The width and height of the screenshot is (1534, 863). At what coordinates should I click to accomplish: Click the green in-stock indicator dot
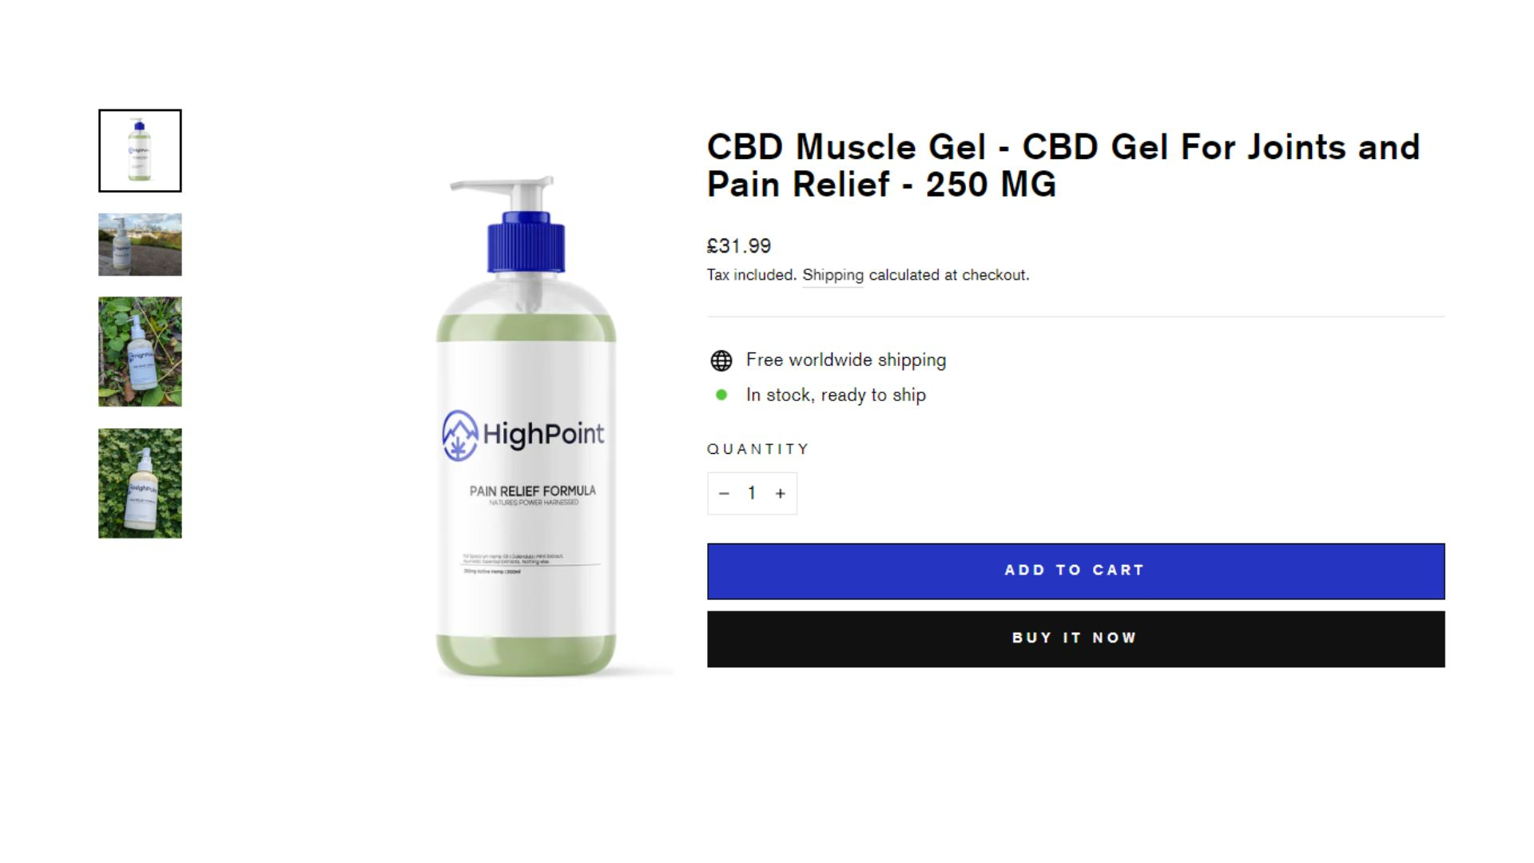[721, 395]
